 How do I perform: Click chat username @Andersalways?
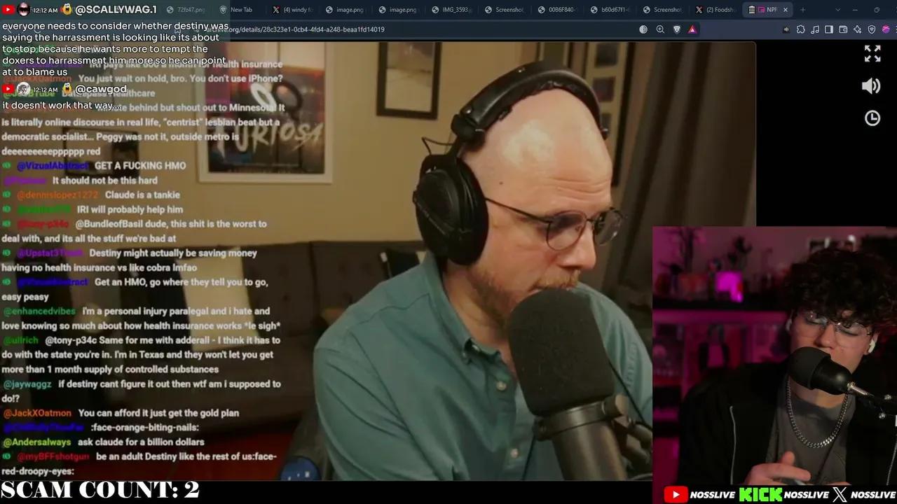coord(36,442)
